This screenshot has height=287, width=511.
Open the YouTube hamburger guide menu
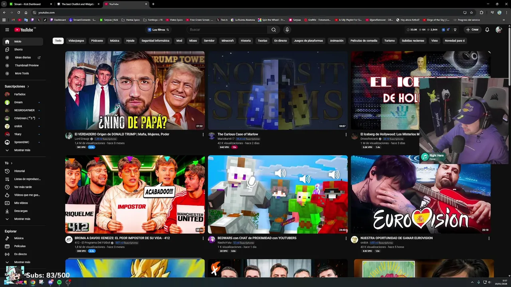(x=7, y=29)
